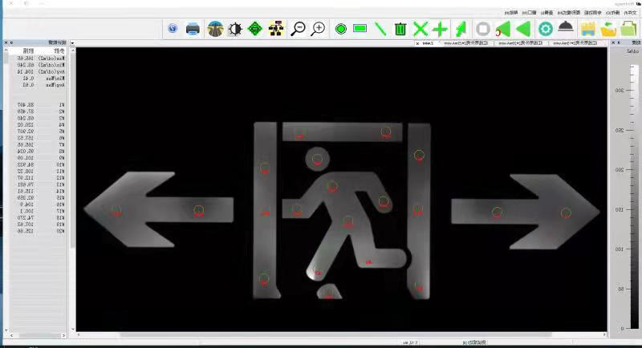Adjust brightness with the half-black sun icon

(x=235, y=29)
